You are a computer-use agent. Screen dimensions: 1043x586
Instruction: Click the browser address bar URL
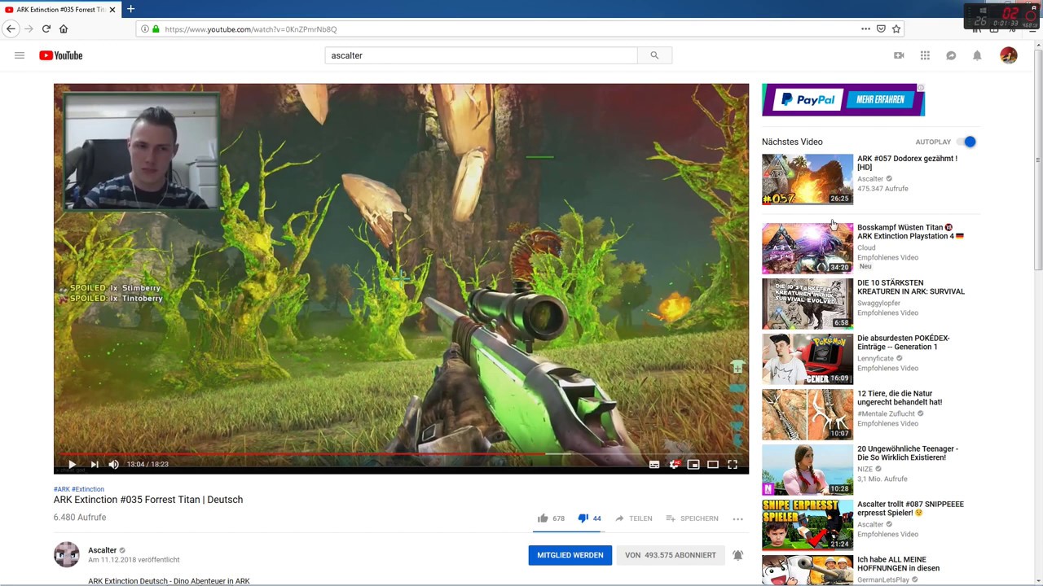251,28
